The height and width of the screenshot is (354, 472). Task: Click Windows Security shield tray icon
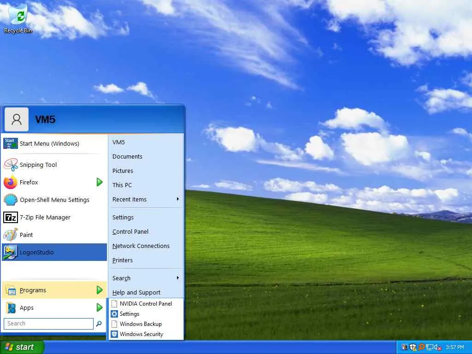point(413,347)
